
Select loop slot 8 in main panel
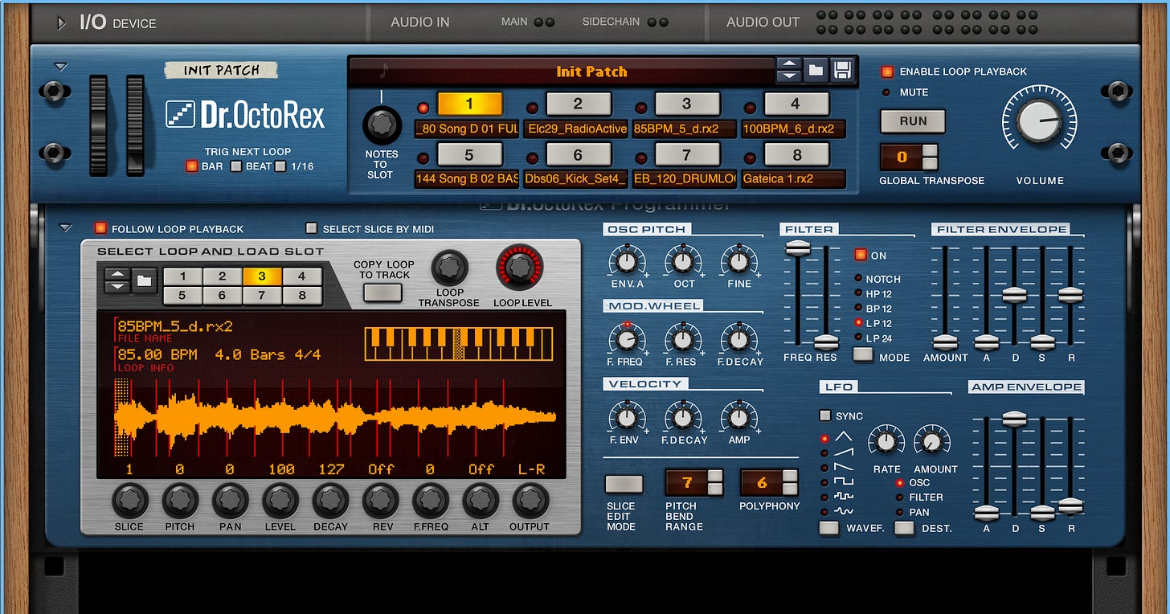tap(796, 153)
